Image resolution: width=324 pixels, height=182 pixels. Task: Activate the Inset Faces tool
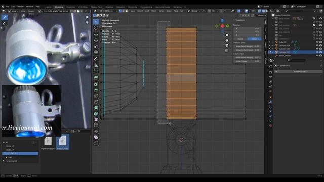point(96,84)
